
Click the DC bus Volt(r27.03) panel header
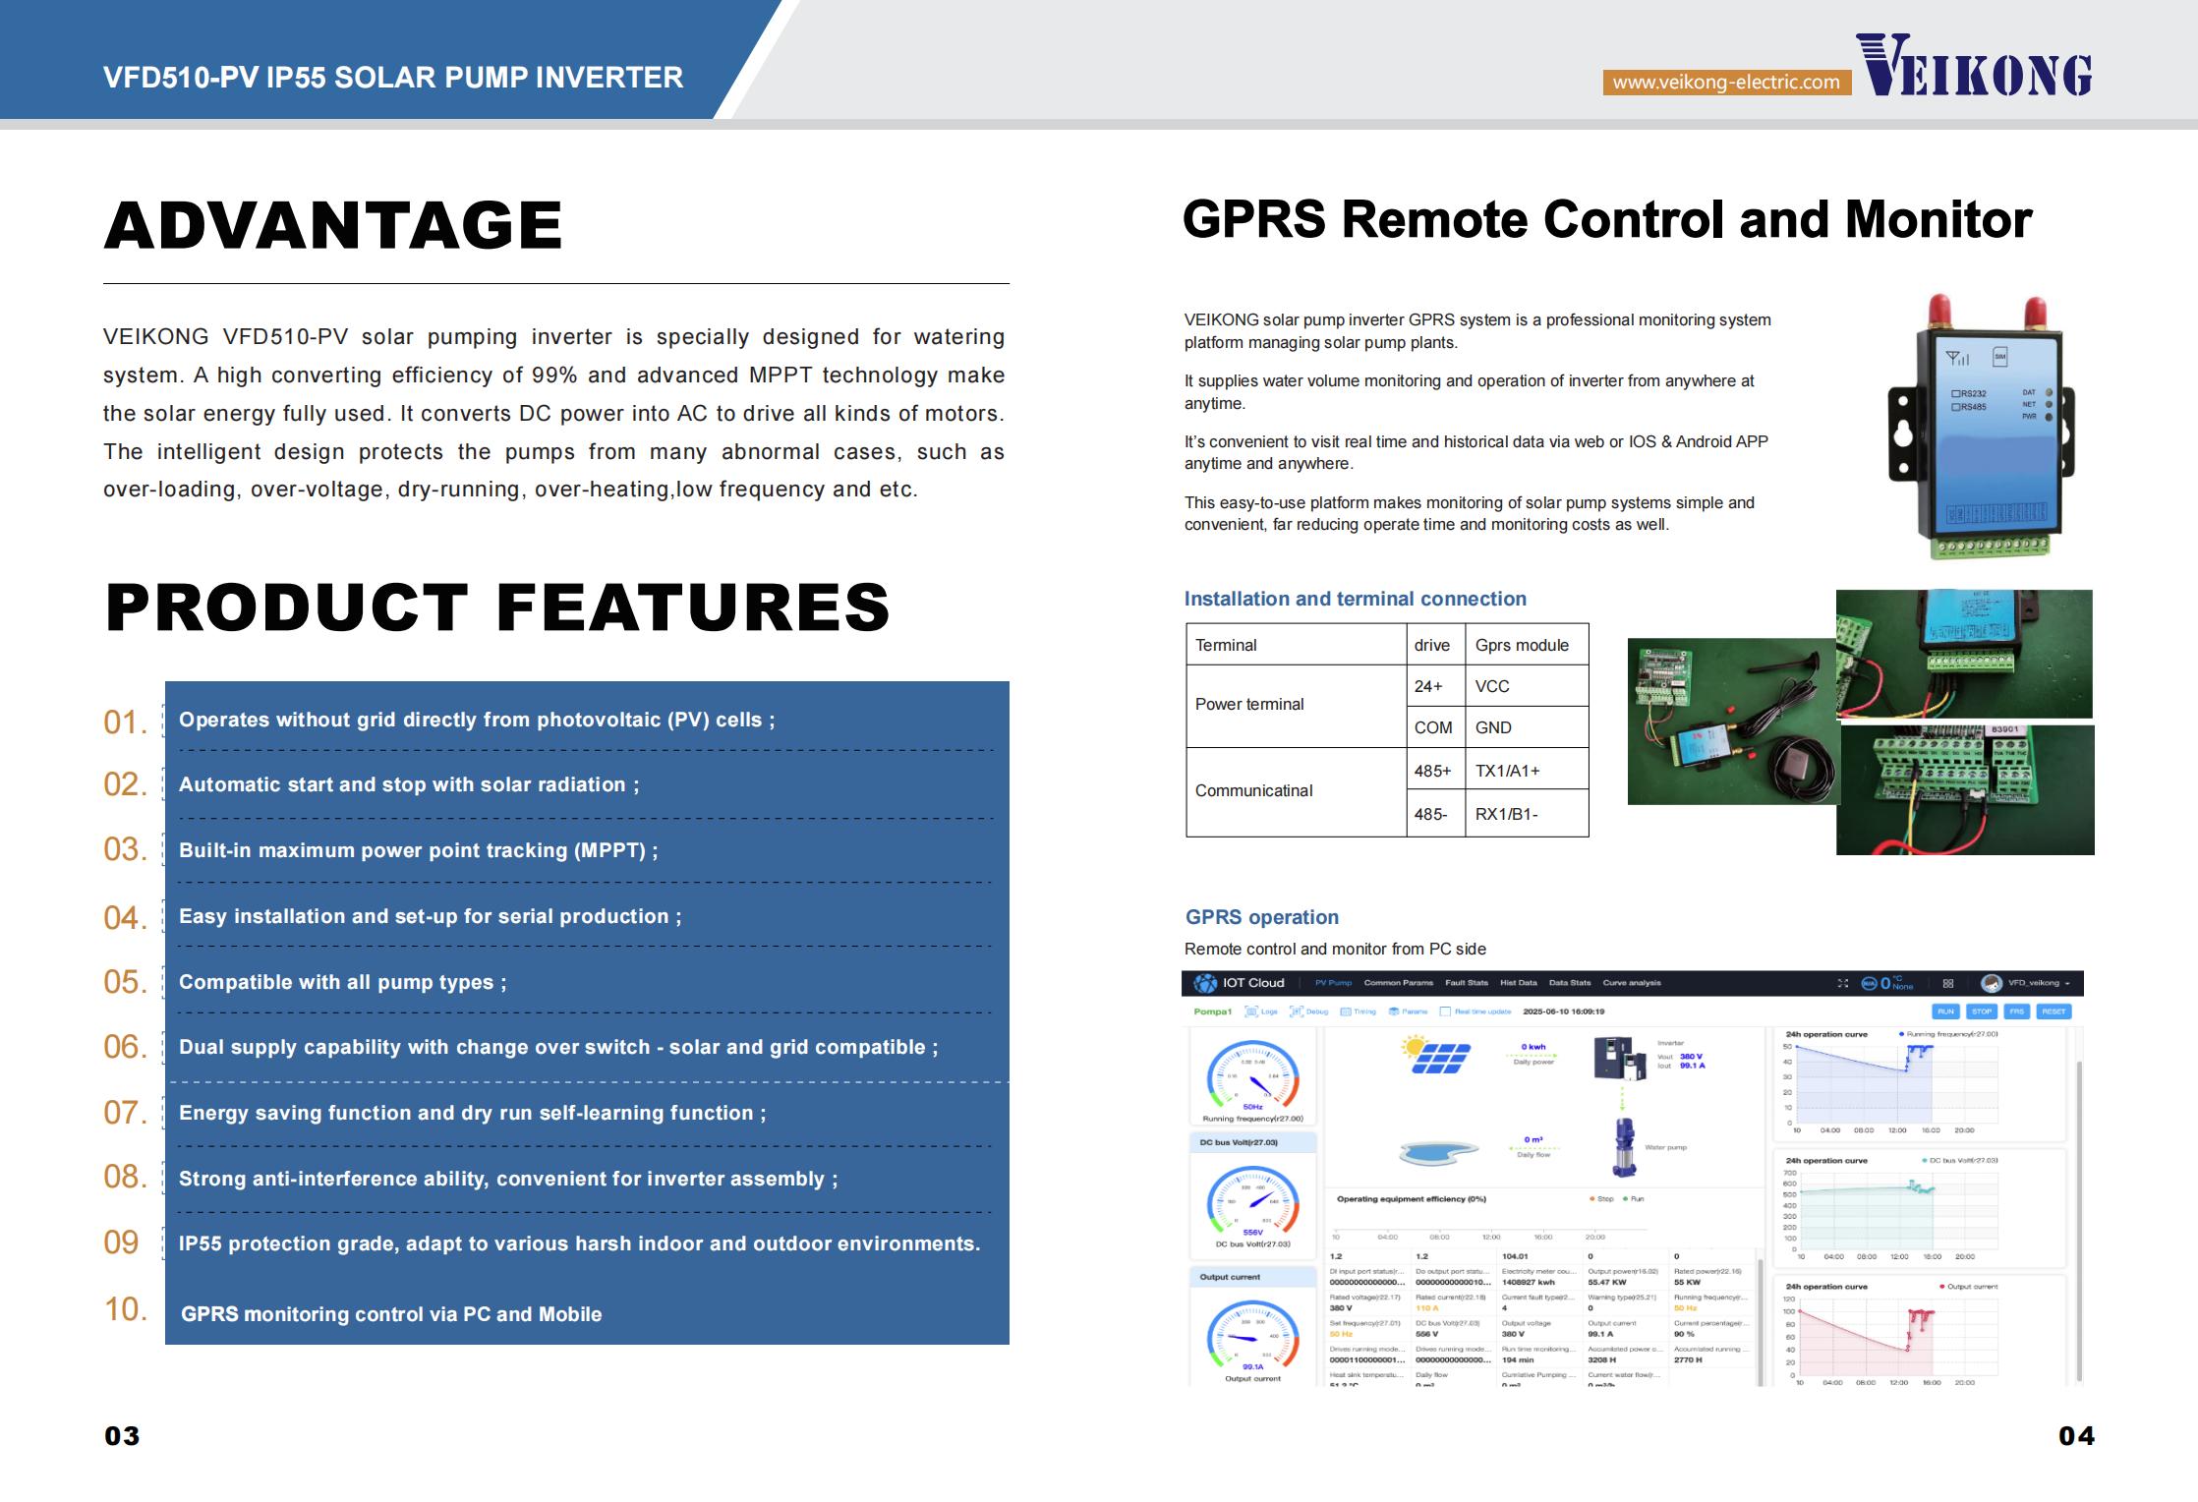(1252, 1142)
